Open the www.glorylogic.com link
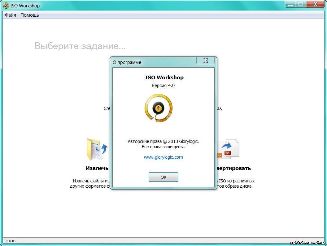Screen dimensions: 327x246 pos(163,157)
